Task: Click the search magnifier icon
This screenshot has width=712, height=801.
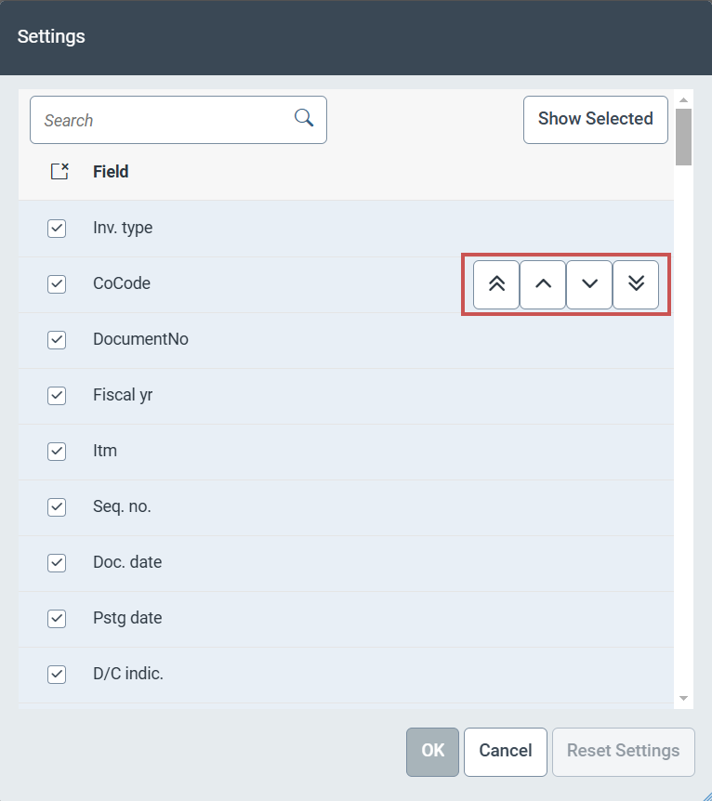Action: [x=304, y=117]
